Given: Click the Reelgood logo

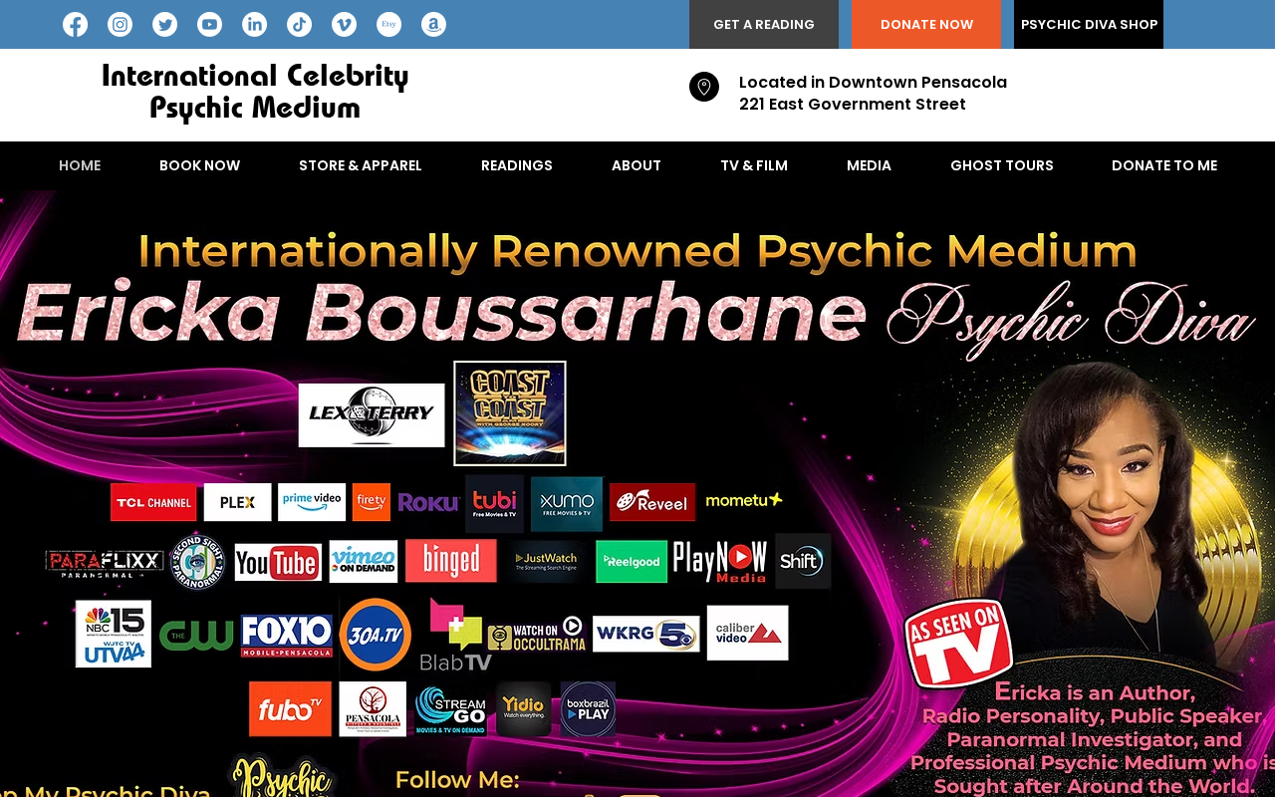Looking at the screenshot, I should [x=632, y=562].
